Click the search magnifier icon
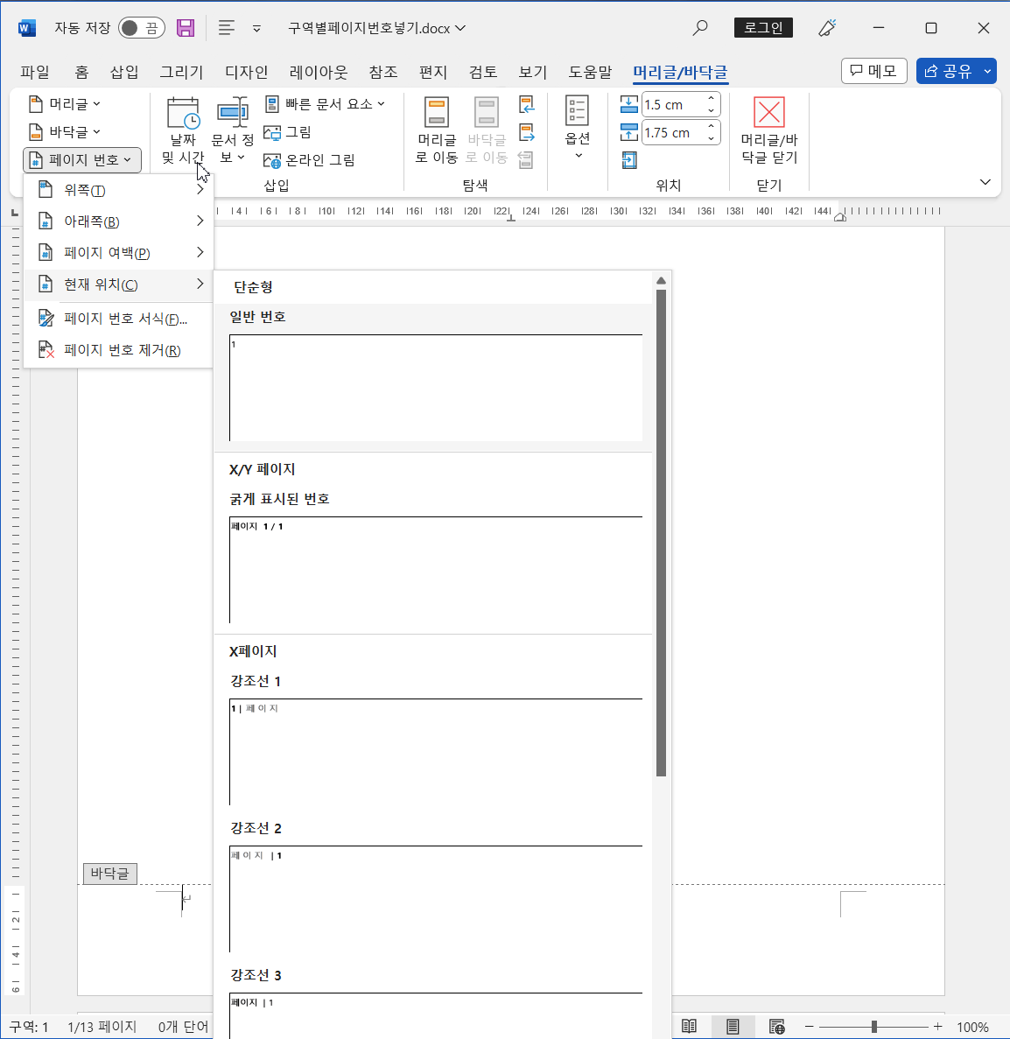 pos(700,28)
